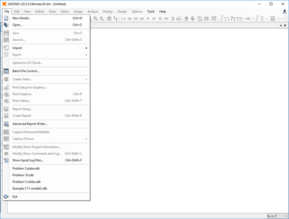Click the Advanced Report Writer icon
This screenshot has width=289, height=219.
click(x=6, y=124)
